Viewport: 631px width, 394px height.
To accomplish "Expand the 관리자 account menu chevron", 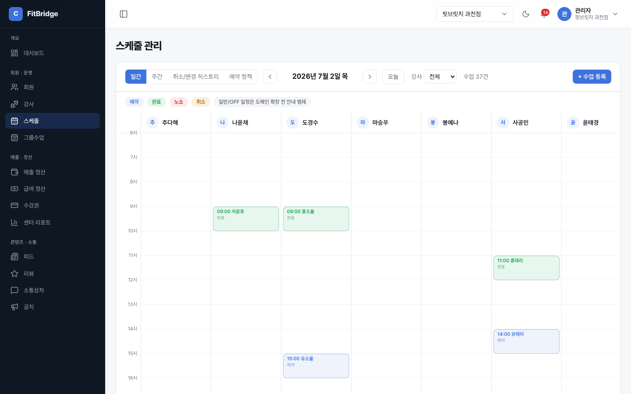I will pyautogui.click(x=615, y=14).
